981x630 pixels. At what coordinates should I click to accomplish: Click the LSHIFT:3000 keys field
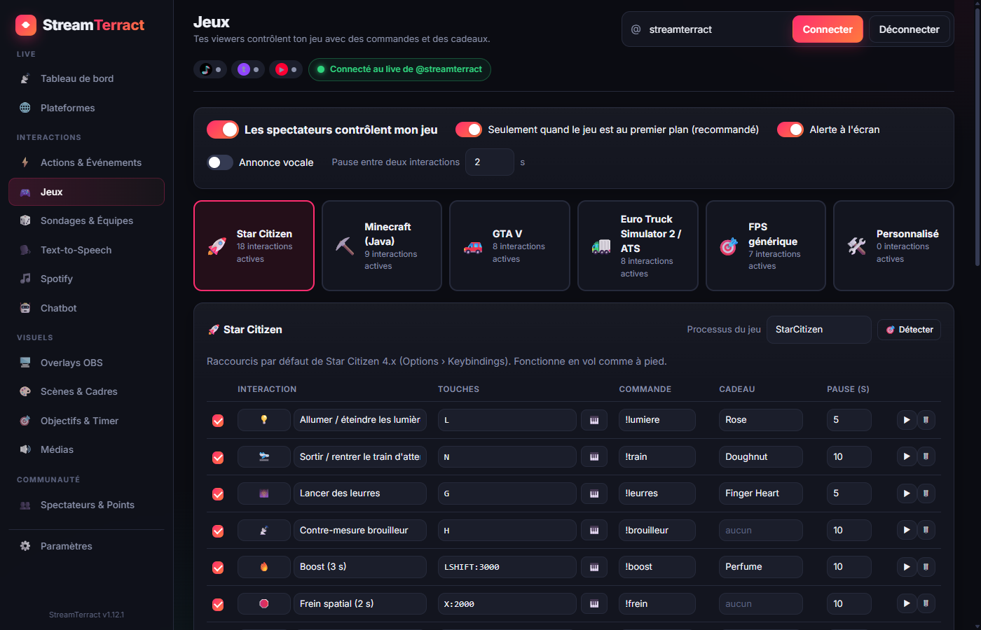507,567
